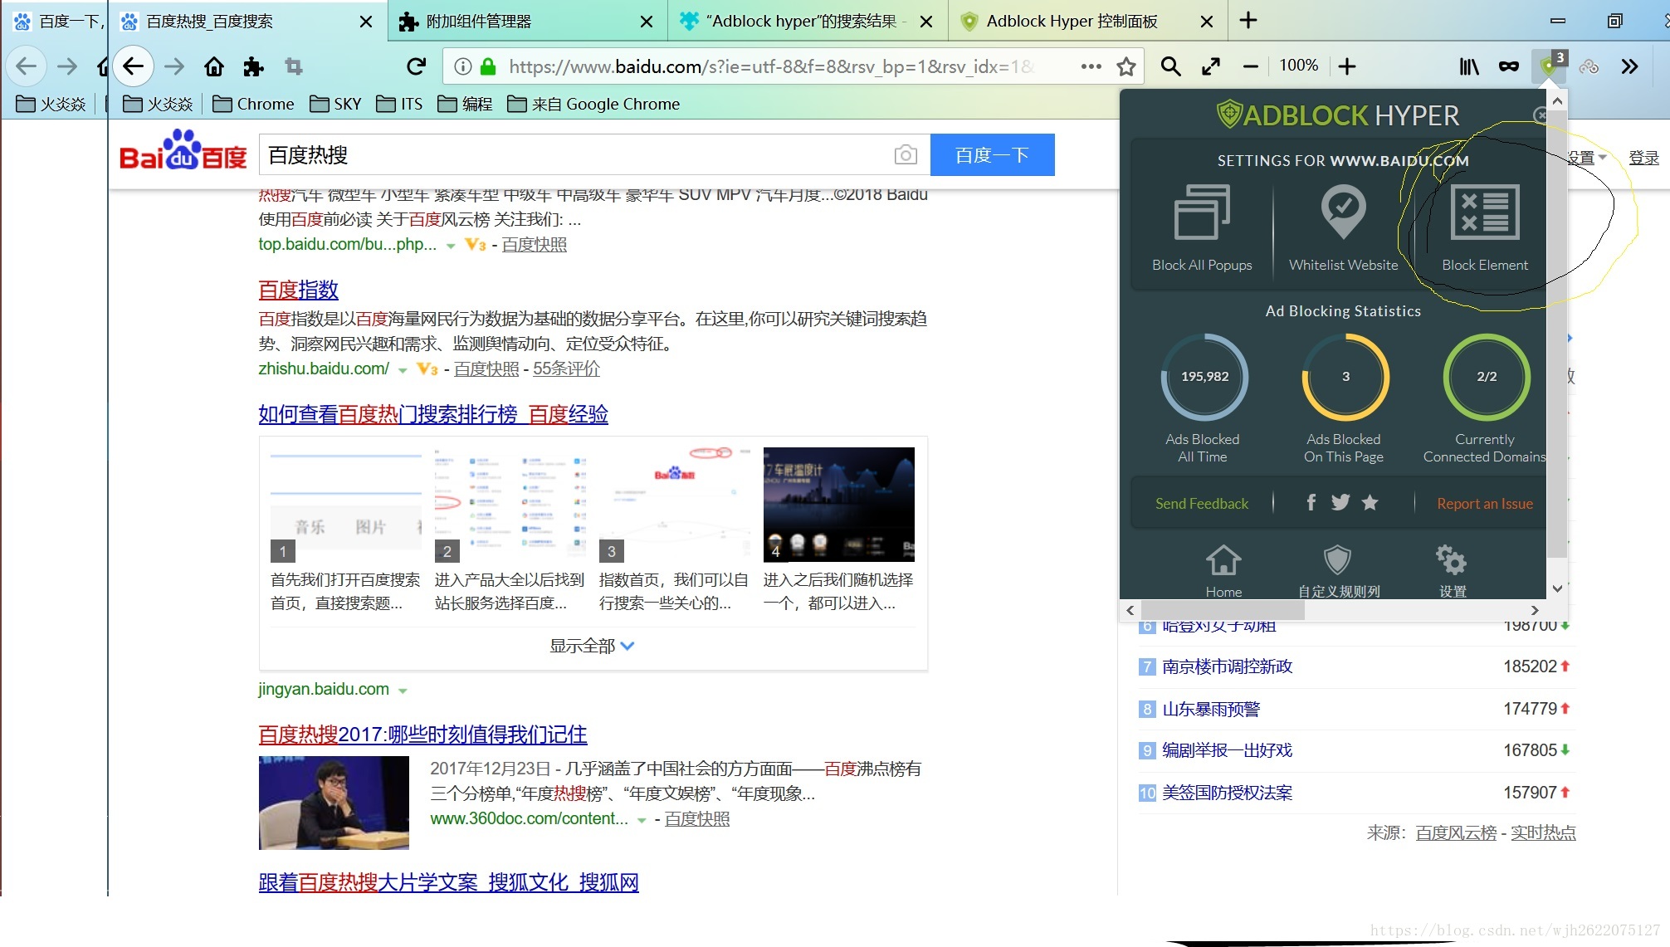The height and width of the screenshot is (947, 1670).
Task: Reload the page with the refresh icon
Action: [x=416, y=66]
